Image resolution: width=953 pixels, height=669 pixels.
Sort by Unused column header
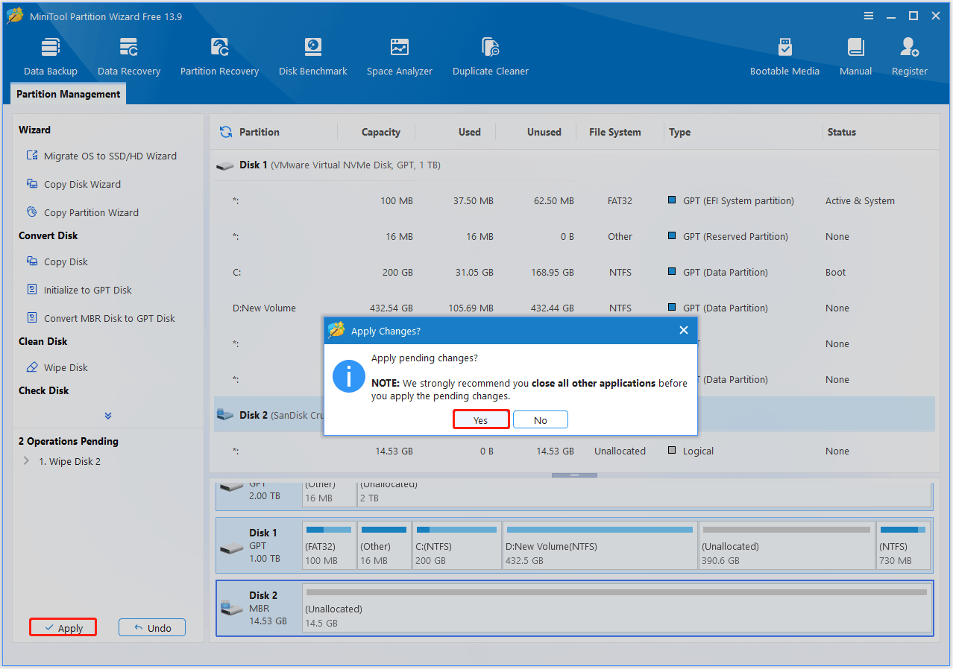(x=544, y=132)
